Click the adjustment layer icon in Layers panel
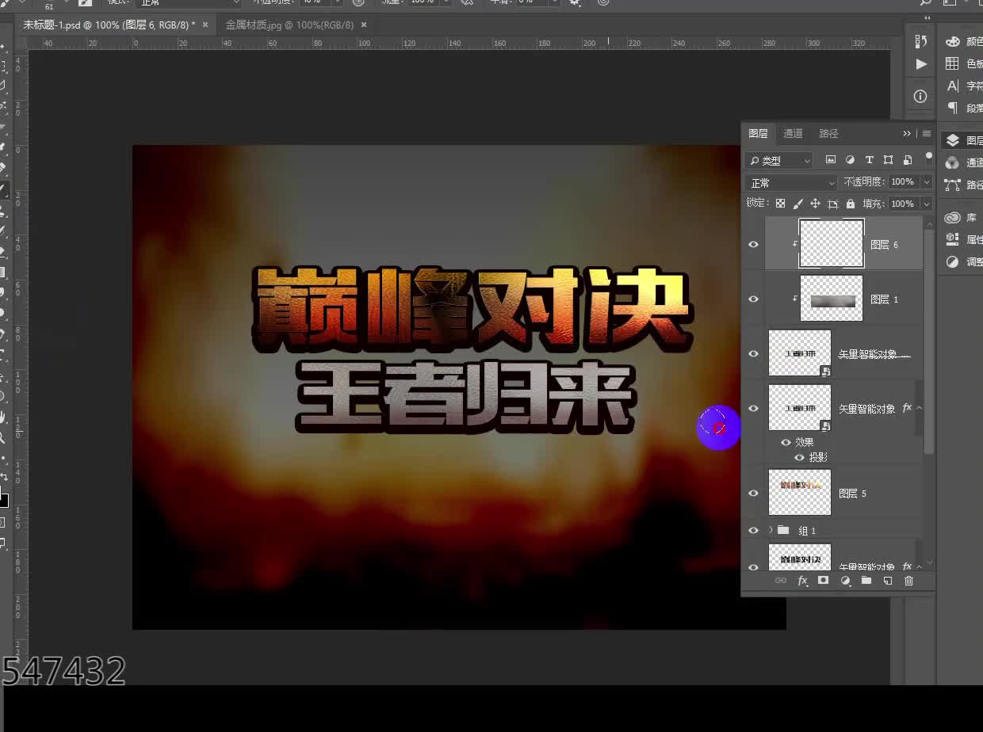The image size is (983, 732). click(845, 581)
